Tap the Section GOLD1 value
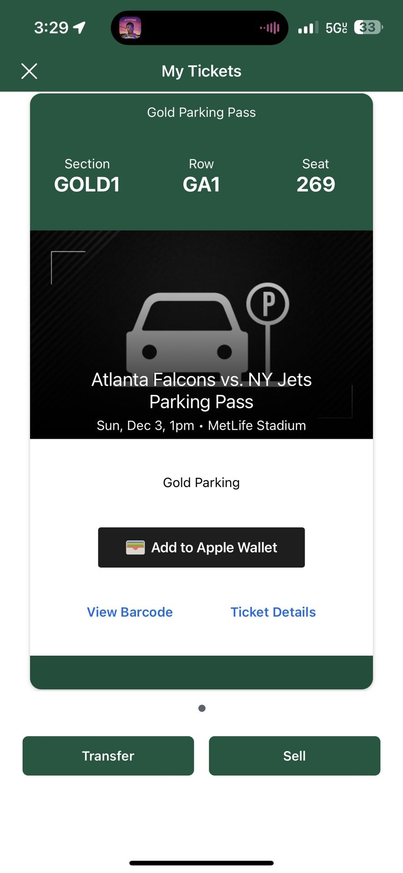 pyautogui.click(x=87, y=184)
